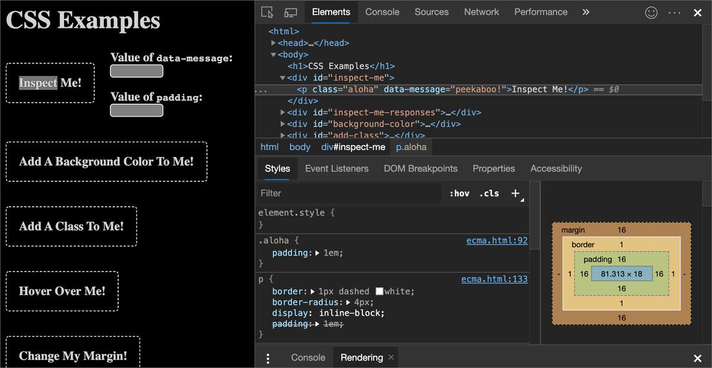The height and width of the screenshot is (368, 712).
Task: Toggle the :hov element state panel
Action: tap(459, 193)
